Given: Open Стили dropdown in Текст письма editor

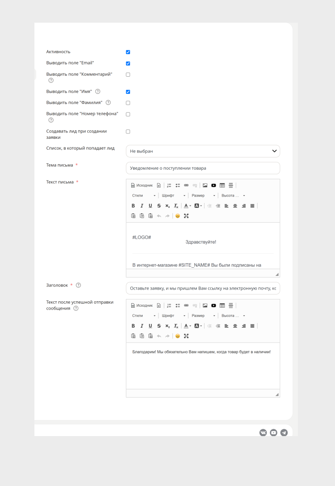Looking at the screenshot, I should [x=144, y=196].
